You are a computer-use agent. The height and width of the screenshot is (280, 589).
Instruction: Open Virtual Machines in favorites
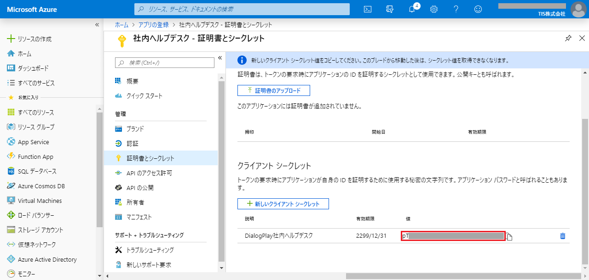tap(34, 201)
